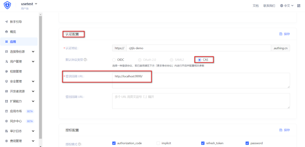
Task: Expand the 安全管理 submenu chevron
Action: coord(33,81)
